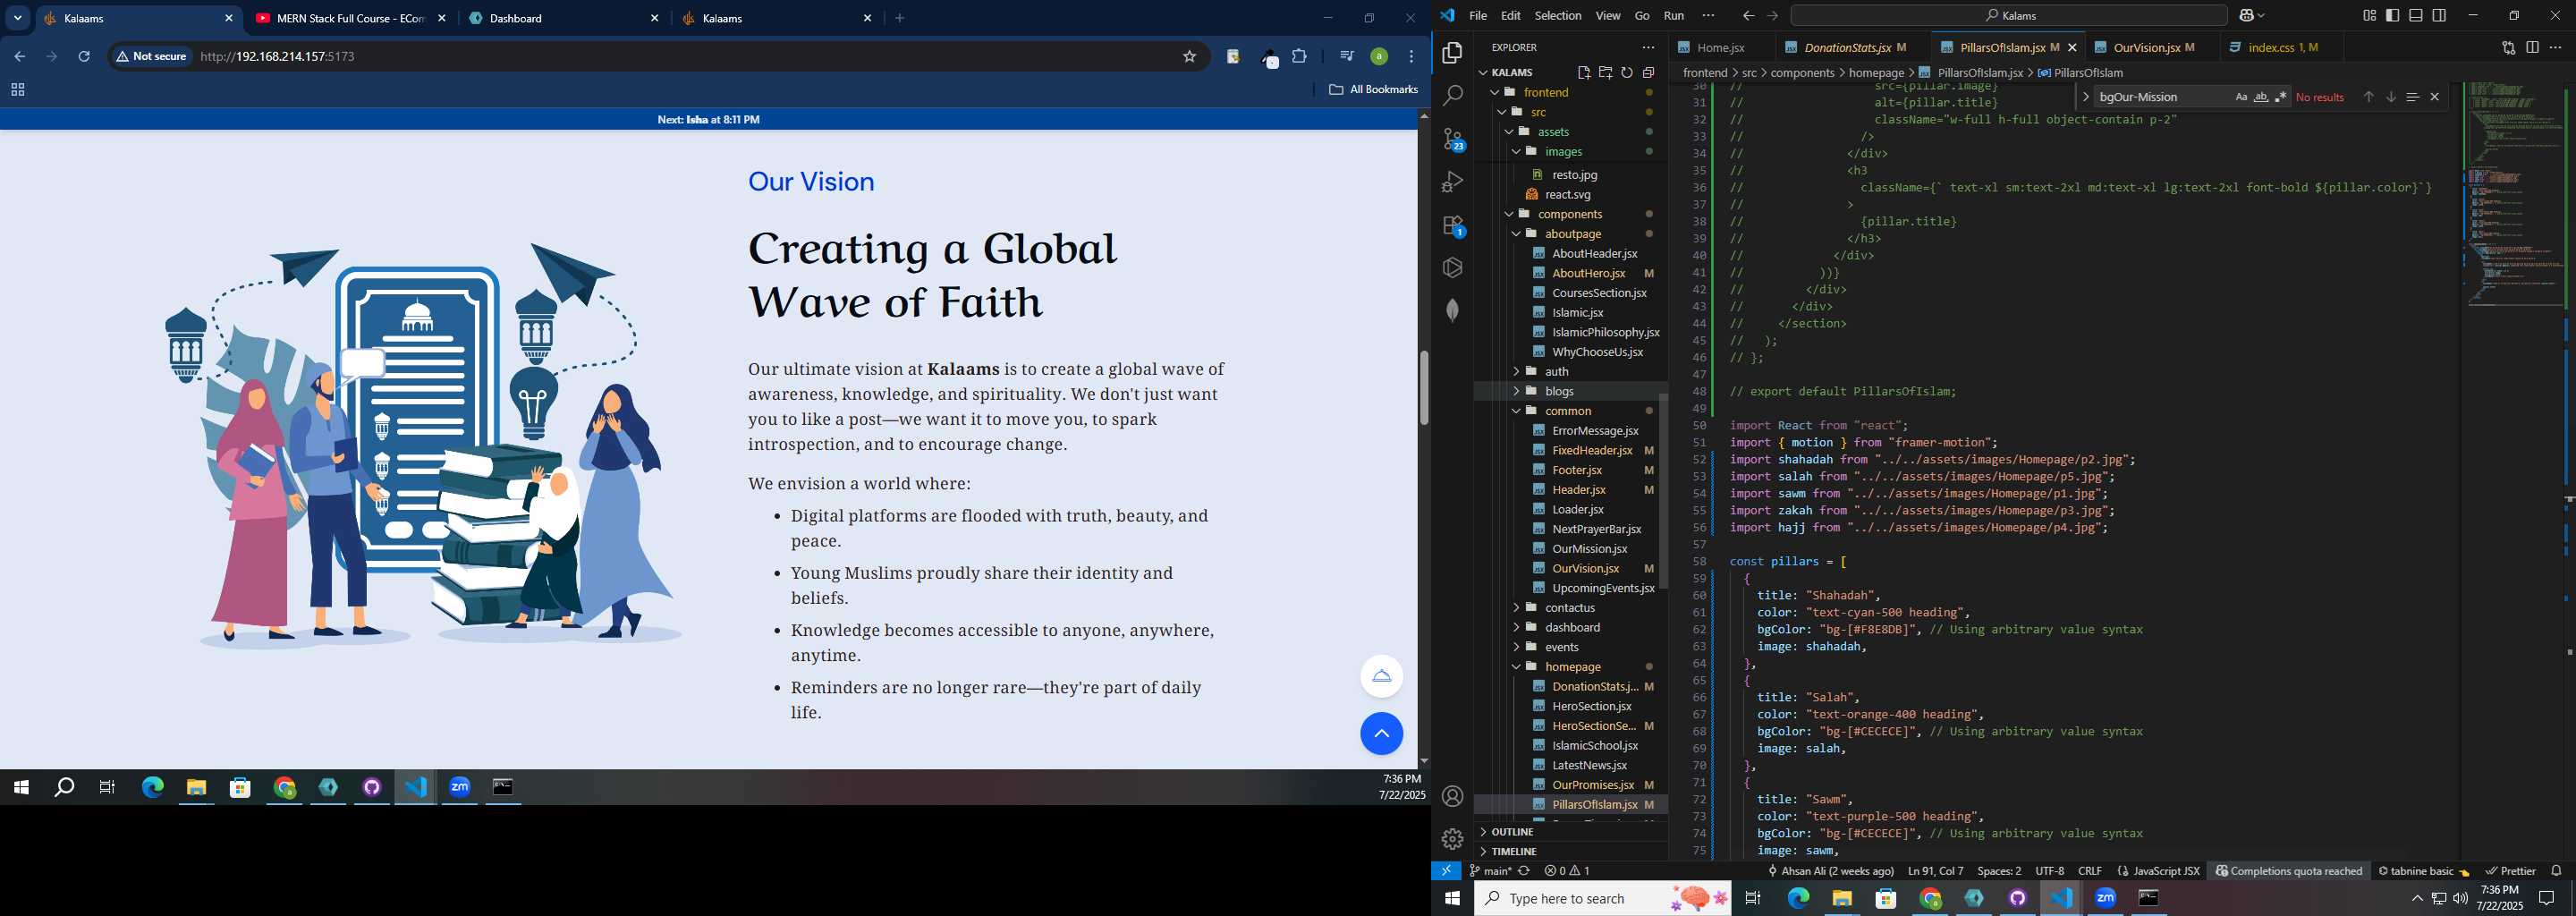The image size is (2576, 916).
Task: Open the Search view in VS Code activity bar
Action: click(x=1453, y=96)
